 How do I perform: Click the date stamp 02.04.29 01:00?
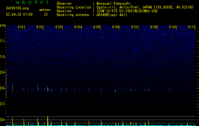(x=19, y=14)
